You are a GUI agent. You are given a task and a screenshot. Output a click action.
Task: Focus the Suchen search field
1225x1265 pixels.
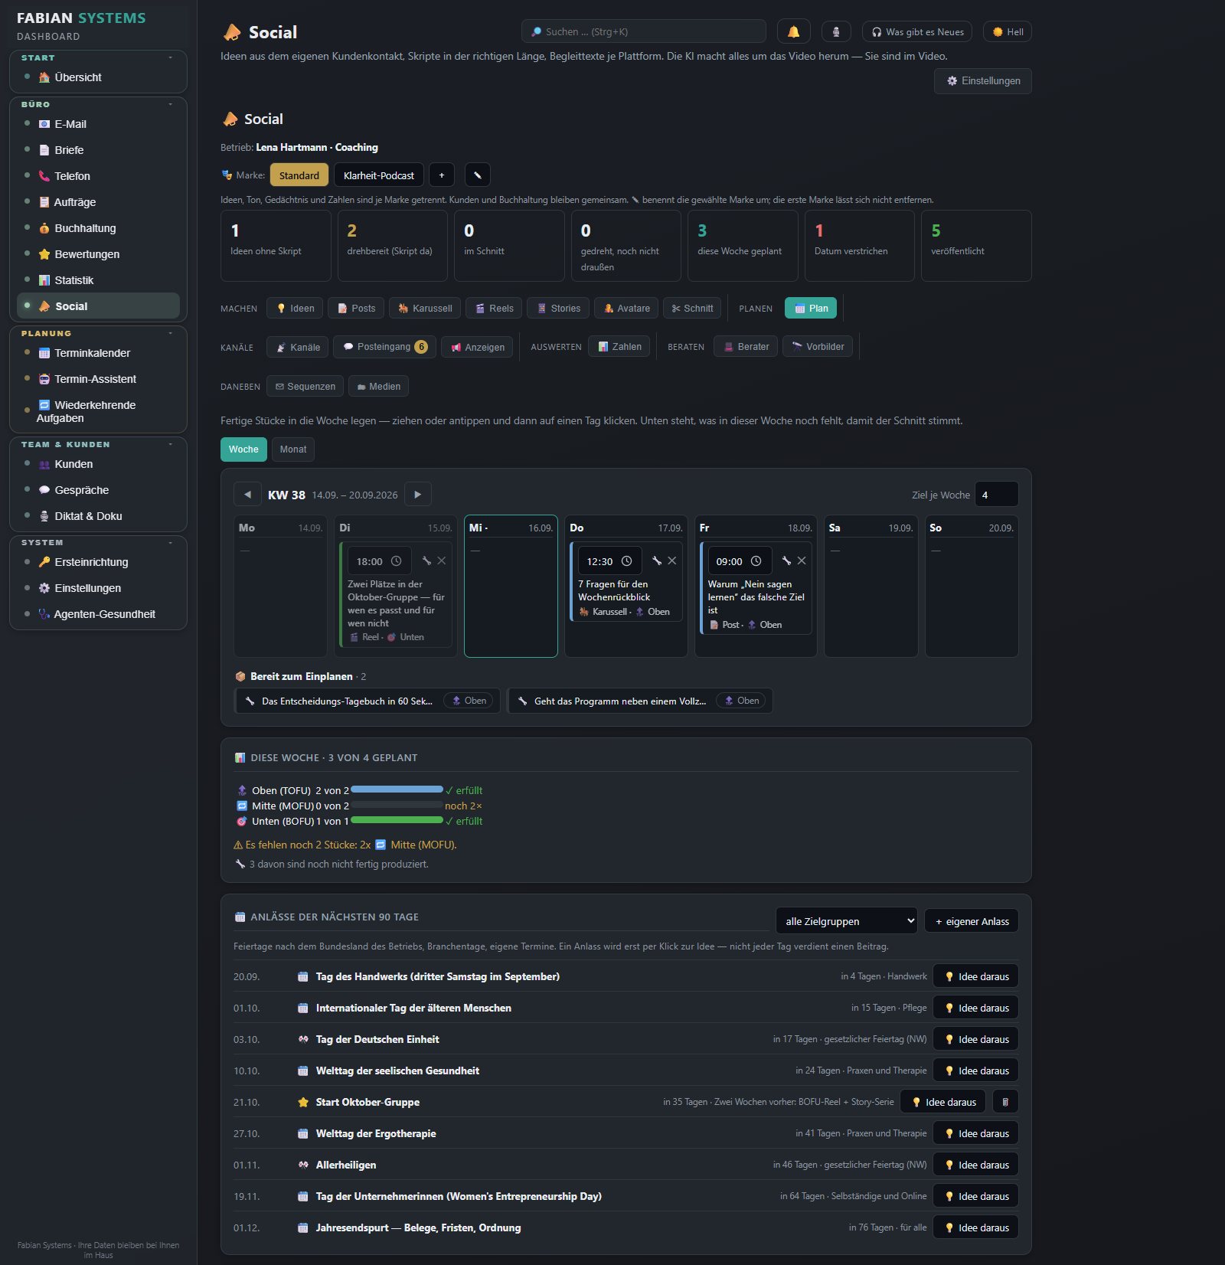(x=644, y=31)
